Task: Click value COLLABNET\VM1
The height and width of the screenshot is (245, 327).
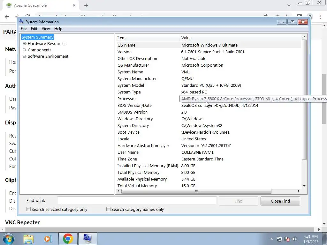Action: coord(197,152)
